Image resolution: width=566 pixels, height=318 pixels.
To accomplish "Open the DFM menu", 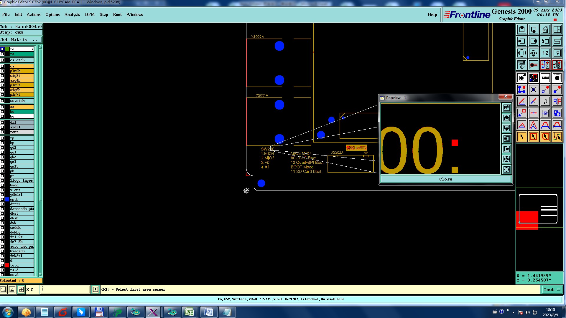I will click(90, 14).
